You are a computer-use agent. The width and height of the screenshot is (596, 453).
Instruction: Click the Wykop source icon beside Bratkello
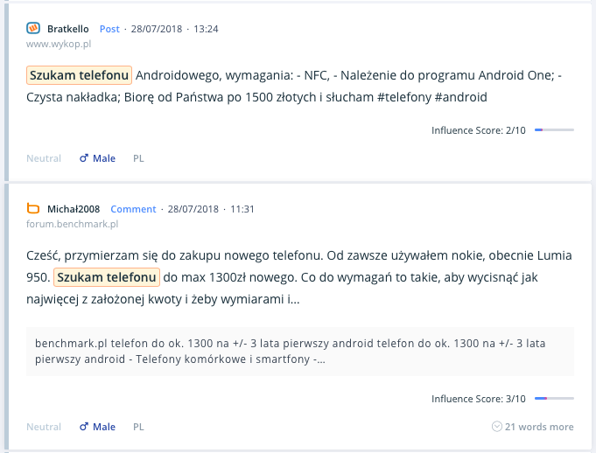tap(33, 29)
